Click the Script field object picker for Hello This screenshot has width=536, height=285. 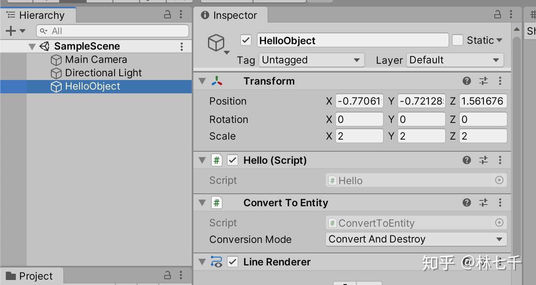tap(499, 180)
